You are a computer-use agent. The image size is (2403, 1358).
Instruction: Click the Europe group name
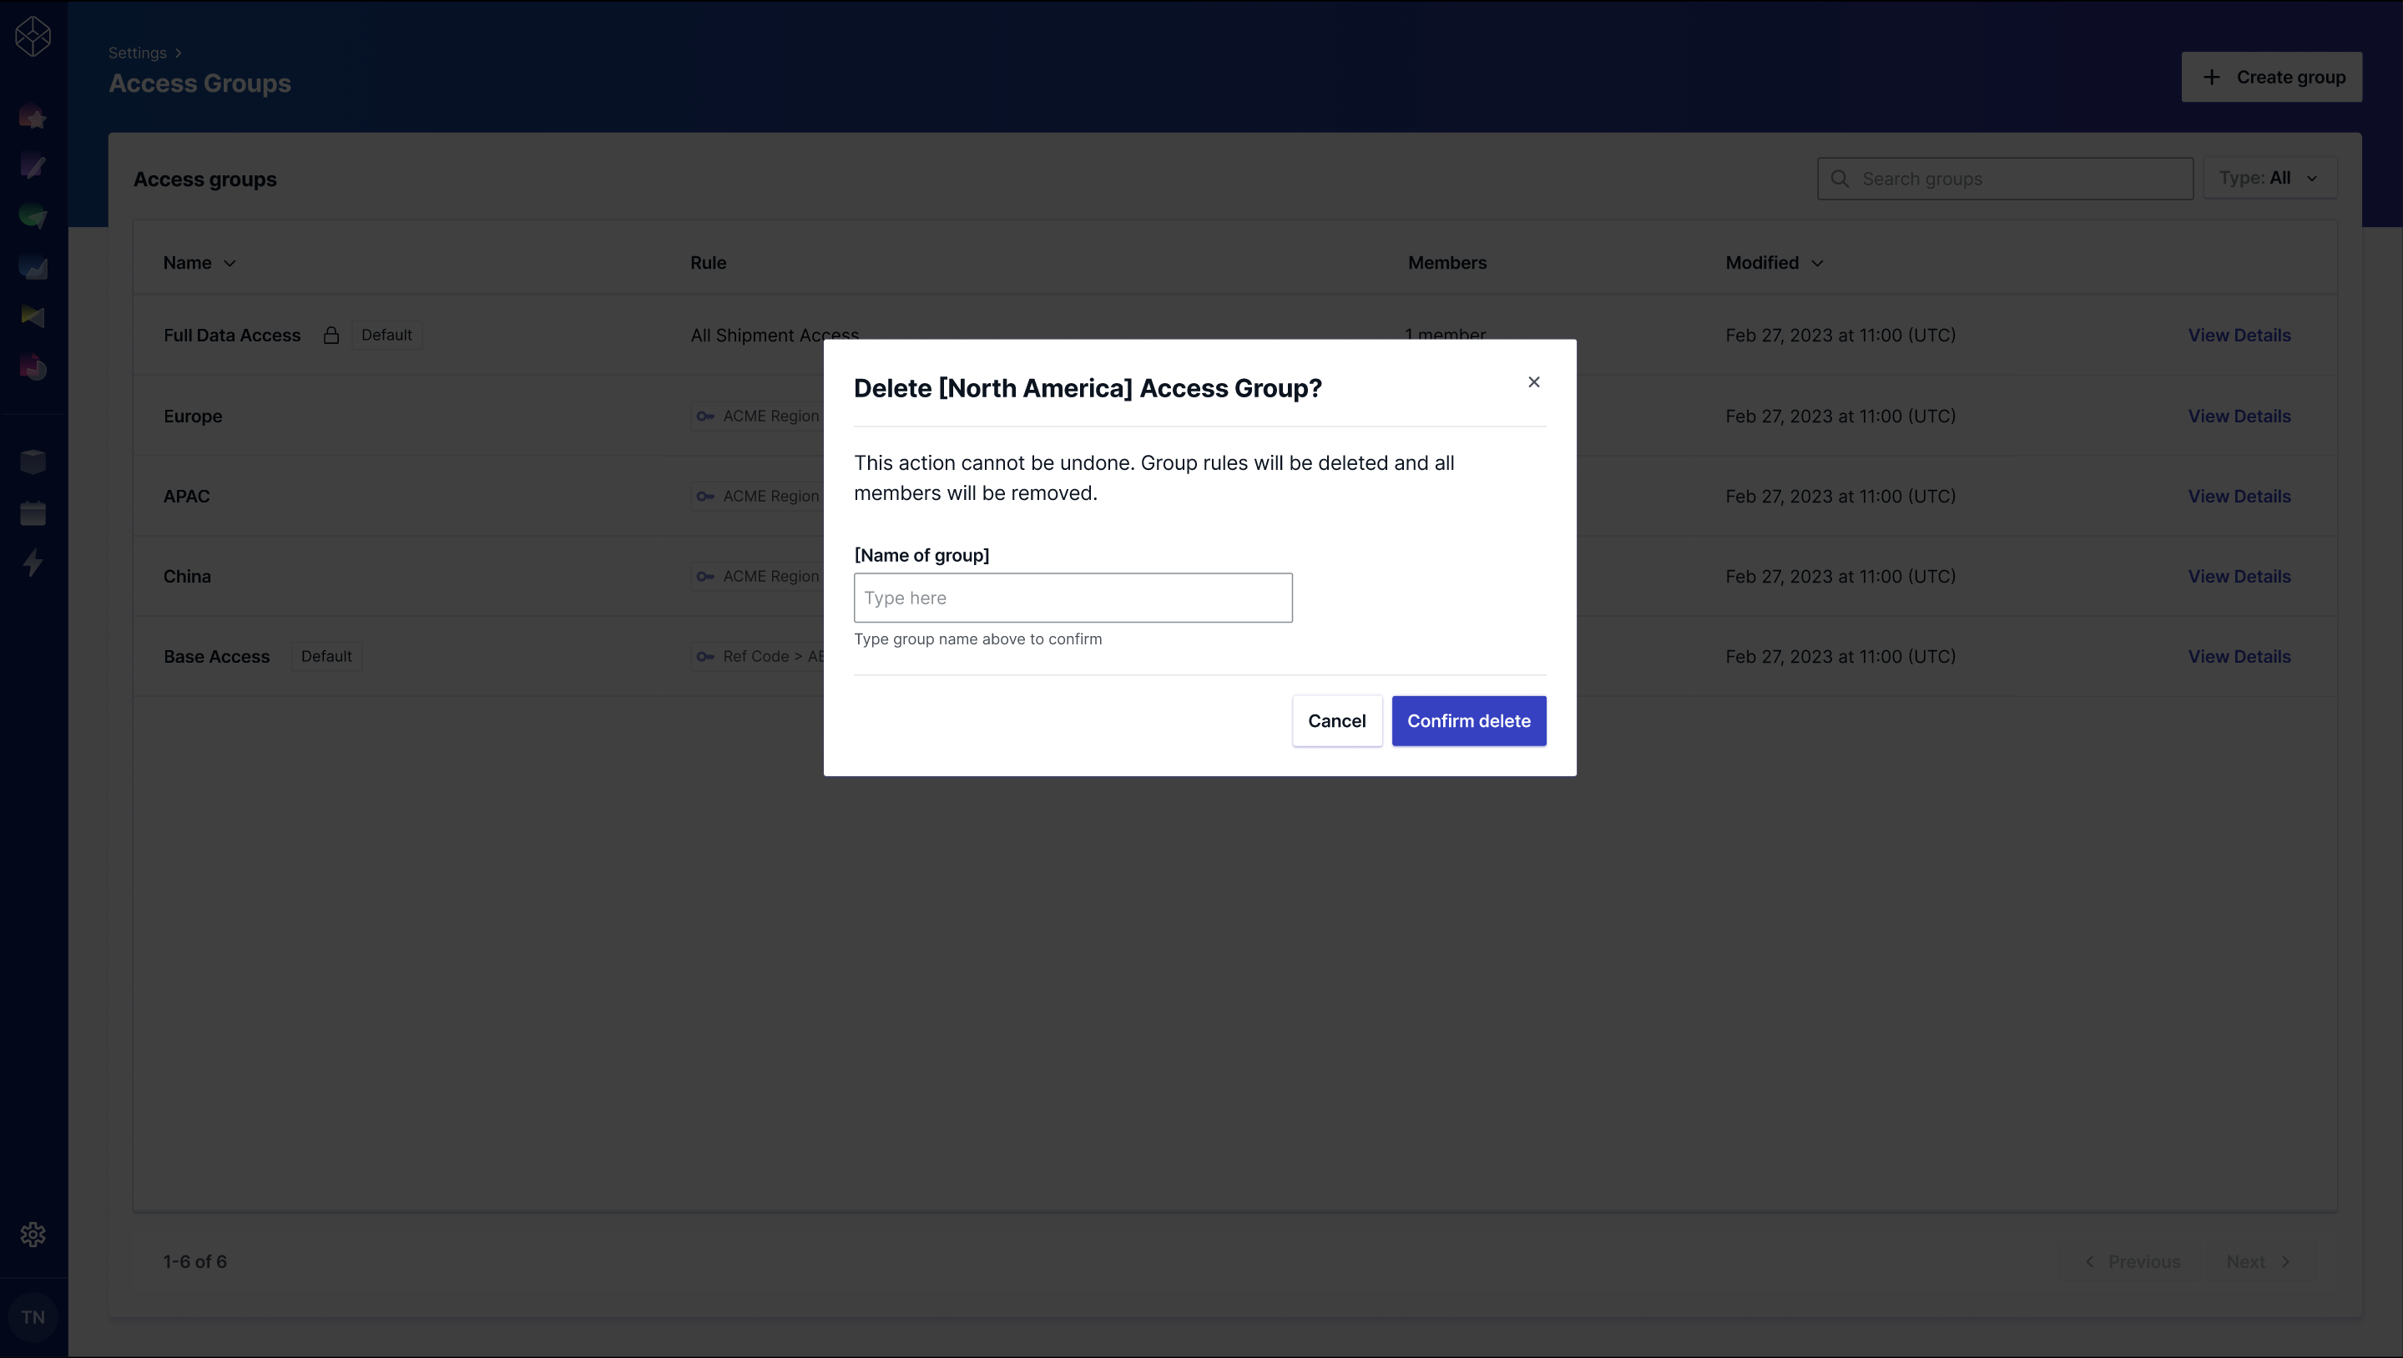[193, 416]
